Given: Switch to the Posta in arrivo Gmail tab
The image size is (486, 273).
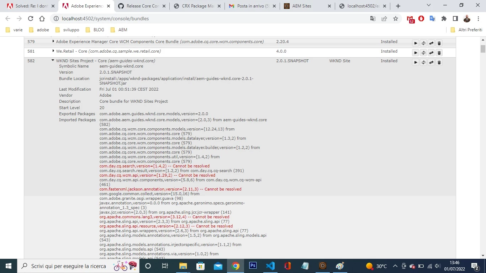Looking at the screenshot, I should 253,6.
